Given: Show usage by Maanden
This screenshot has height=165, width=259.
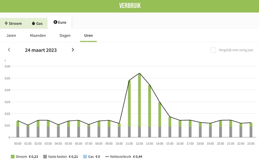Looking at the screenshot, I should pyautogui.click(x=38, y=36).
